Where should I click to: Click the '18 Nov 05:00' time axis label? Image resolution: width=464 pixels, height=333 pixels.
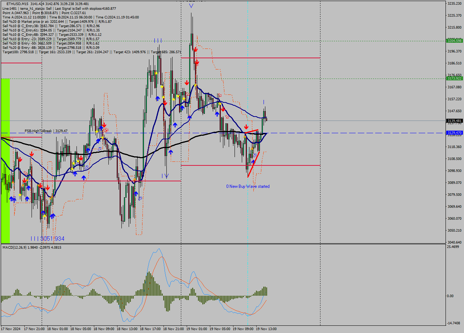point(80,329)
